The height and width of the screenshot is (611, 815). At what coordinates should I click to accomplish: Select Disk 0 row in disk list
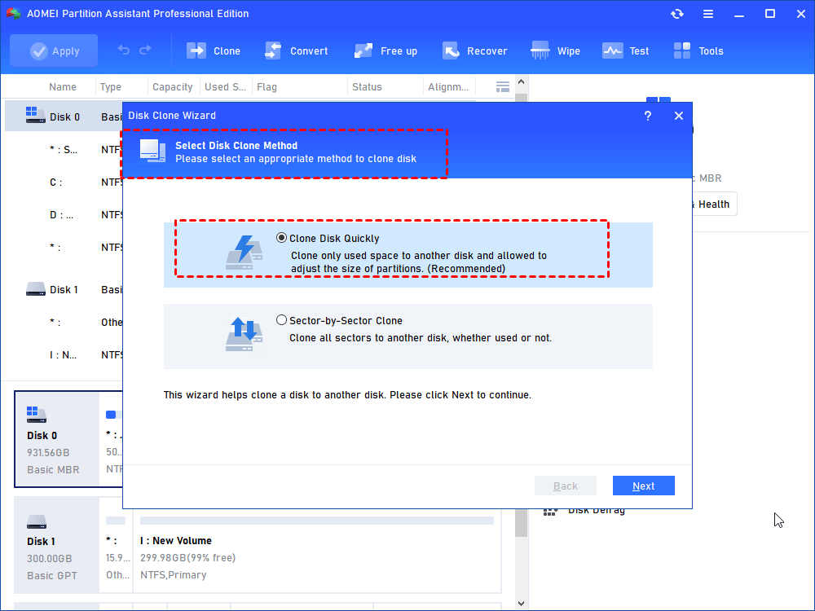pos(64,116)
